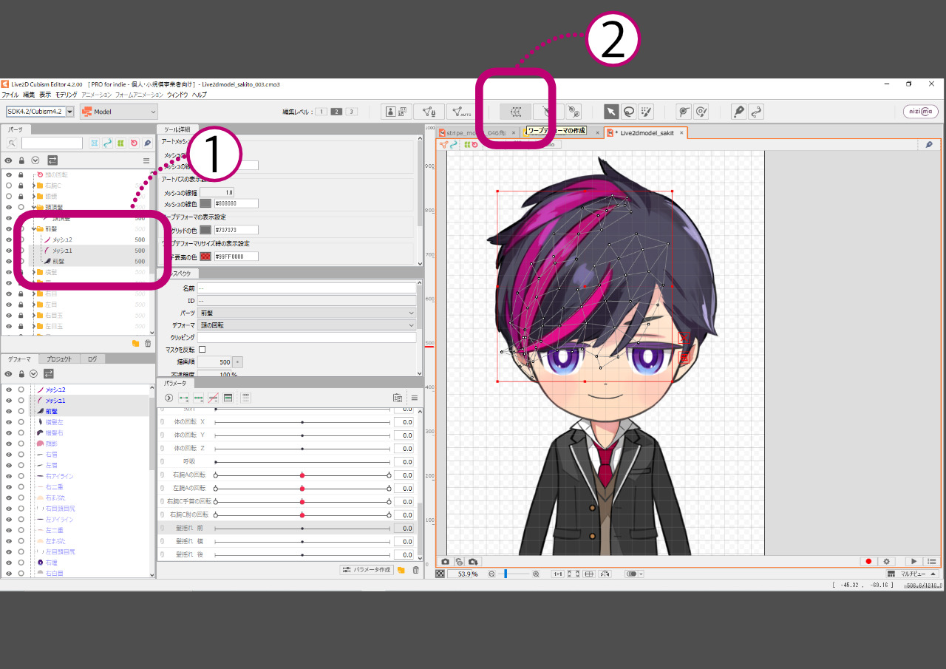The width and height of the screenshot is (946, 669).
Task: Select the brush selection tool
Action: pos(646,112)
